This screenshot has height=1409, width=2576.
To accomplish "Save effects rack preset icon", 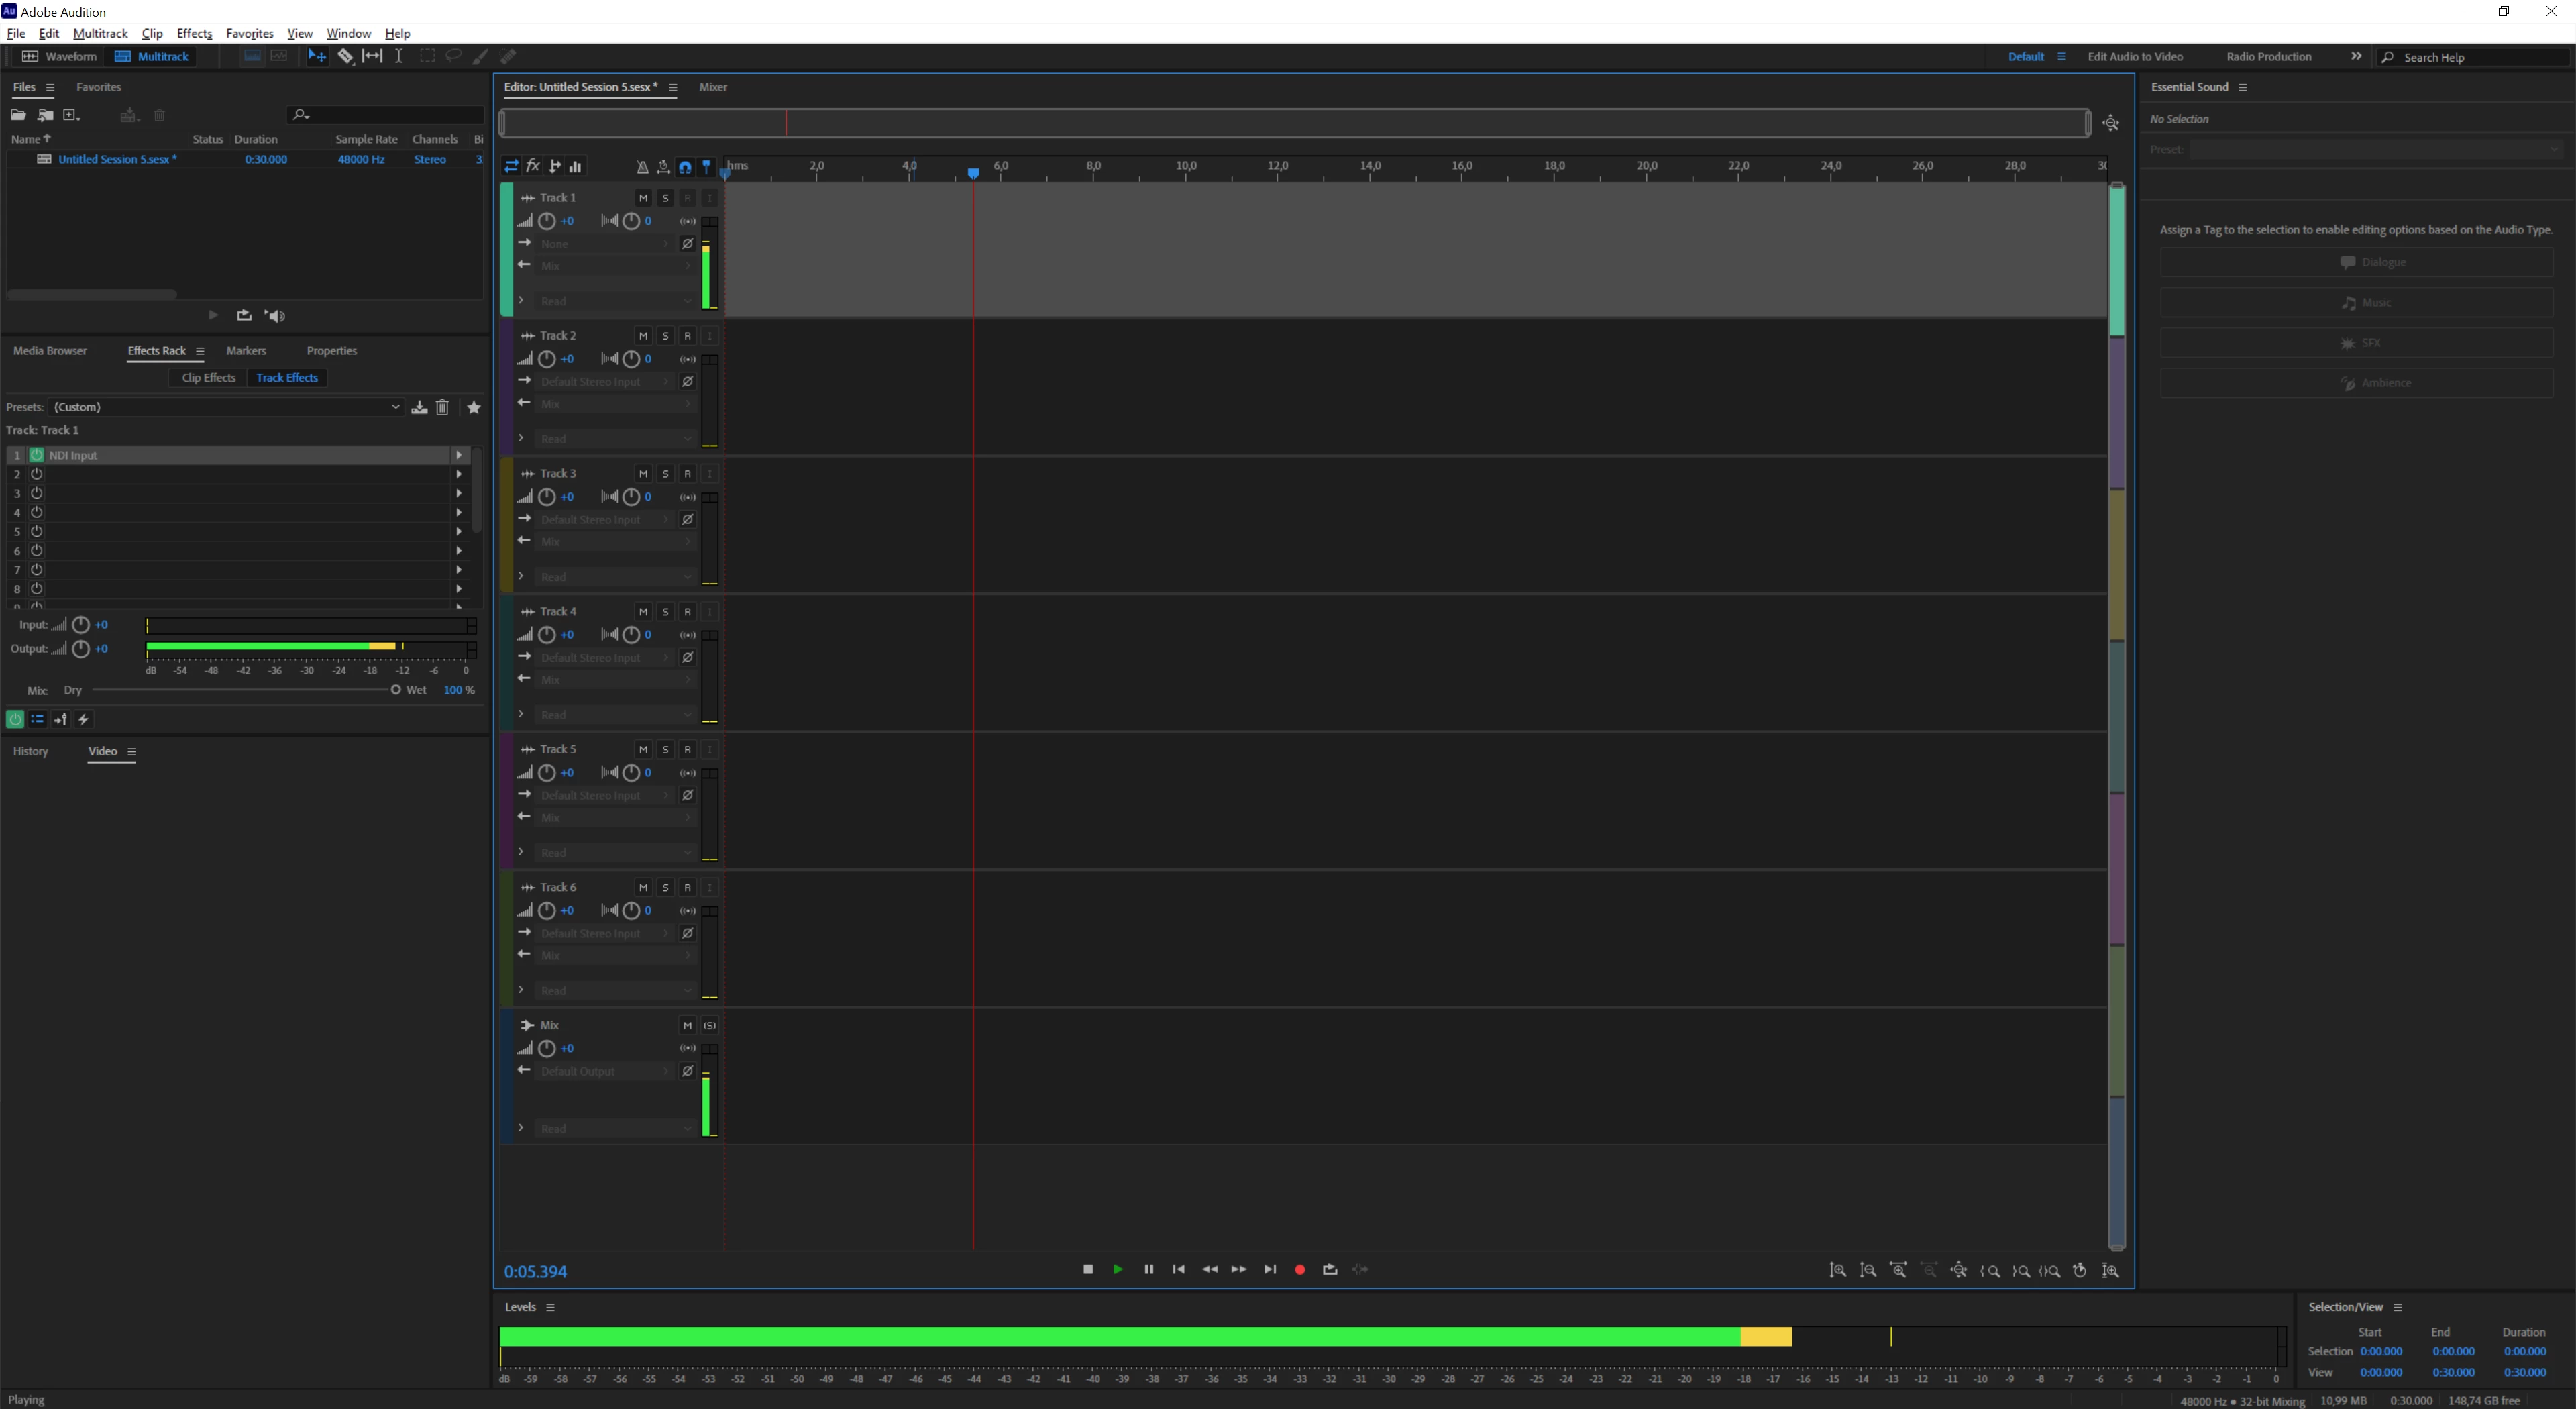I will [x=420, y=407].
